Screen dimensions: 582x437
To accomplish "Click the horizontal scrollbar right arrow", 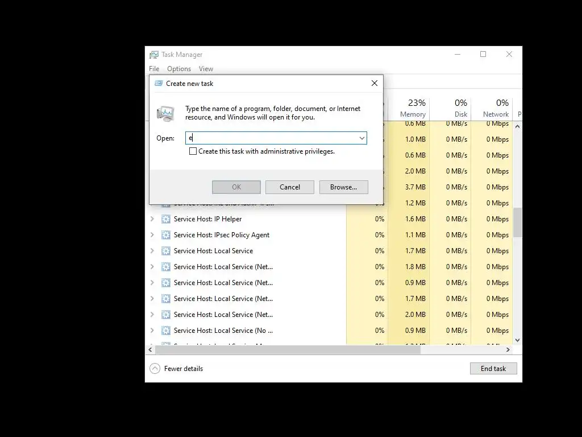I will point(508,350).
